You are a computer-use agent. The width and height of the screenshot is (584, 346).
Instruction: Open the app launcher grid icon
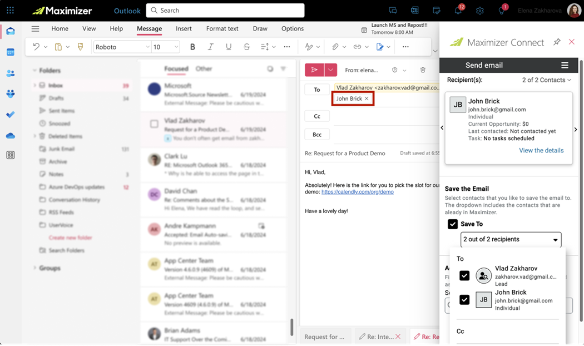click(11, 11)
